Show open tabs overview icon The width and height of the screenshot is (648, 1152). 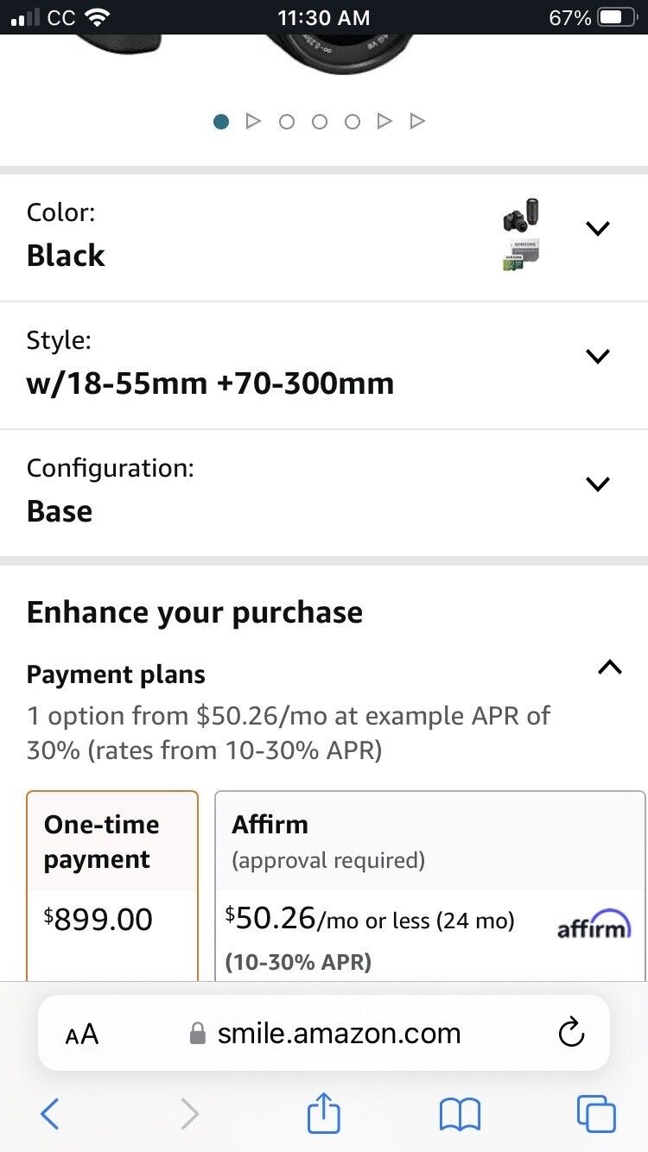pyautogui.click(x=596, y=1113)
